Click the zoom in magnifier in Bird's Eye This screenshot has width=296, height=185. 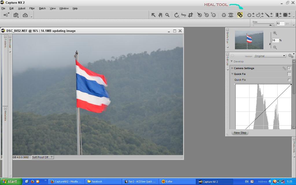pos(275,33)
